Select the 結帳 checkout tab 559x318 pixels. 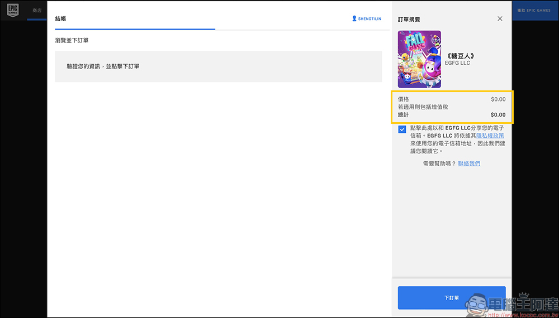[x=60, y=18]
